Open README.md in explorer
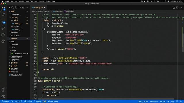184x103 pixels. pos(16,75)
